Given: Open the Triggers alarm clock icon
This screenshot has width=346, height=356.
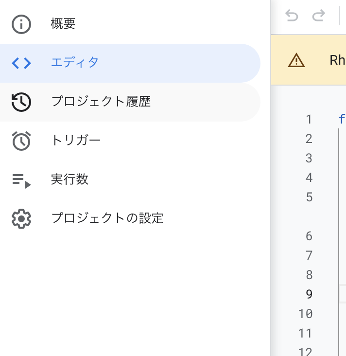Looking at the screenshot, I should (x=21, y=141).
